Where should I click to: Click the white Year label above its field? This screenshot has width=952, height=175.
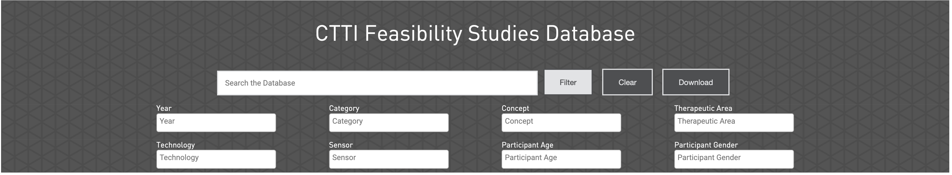164,108
